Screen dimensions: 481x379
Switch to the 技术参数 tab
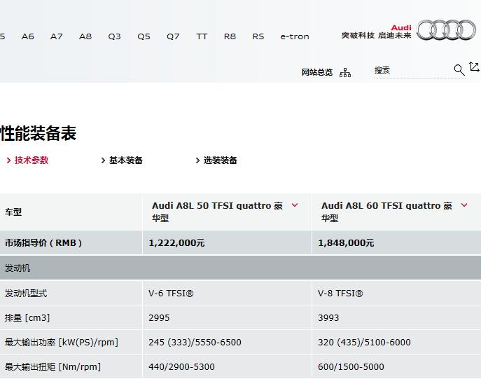[x=27, y=160]
